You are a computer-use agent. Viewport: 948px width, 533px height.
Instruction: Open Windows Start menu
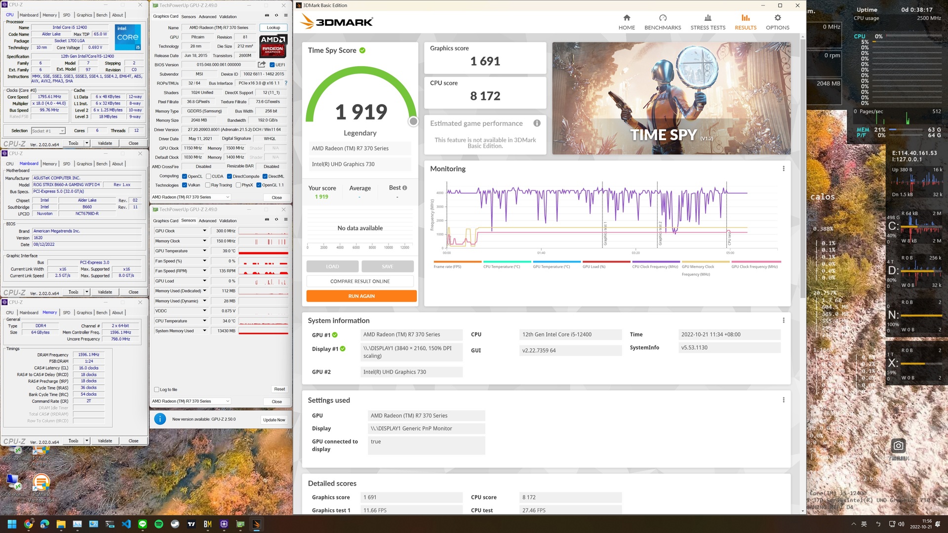[12, 524]
